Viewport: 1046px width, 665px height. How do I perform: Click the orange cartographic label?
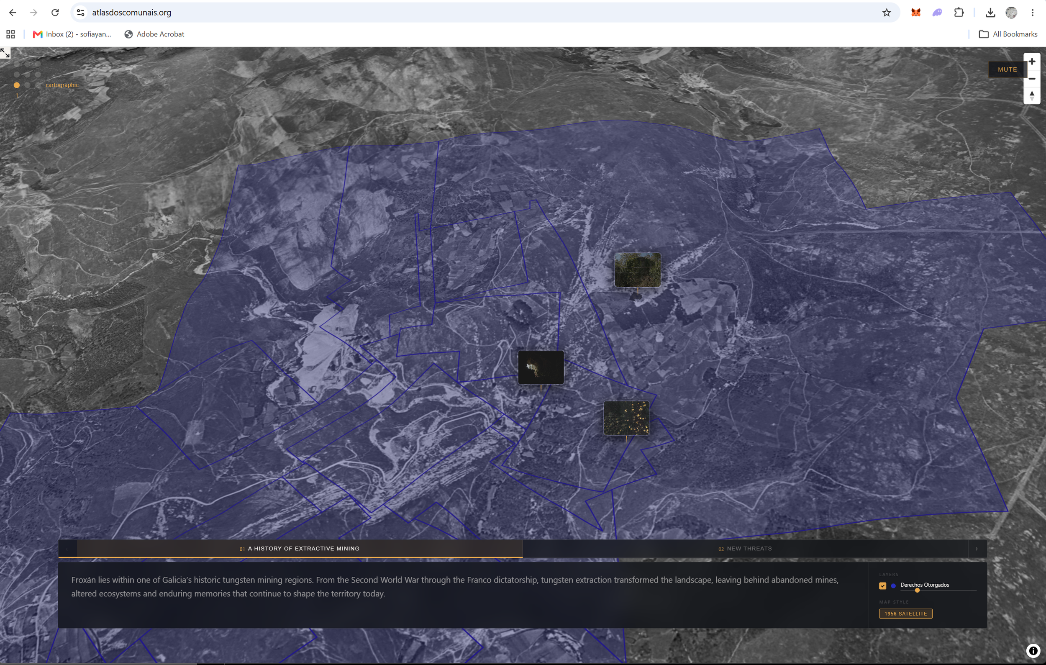point(62,85)
